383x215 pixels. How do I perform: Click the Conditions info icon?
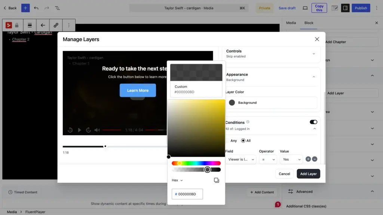(x=248, y=122)
